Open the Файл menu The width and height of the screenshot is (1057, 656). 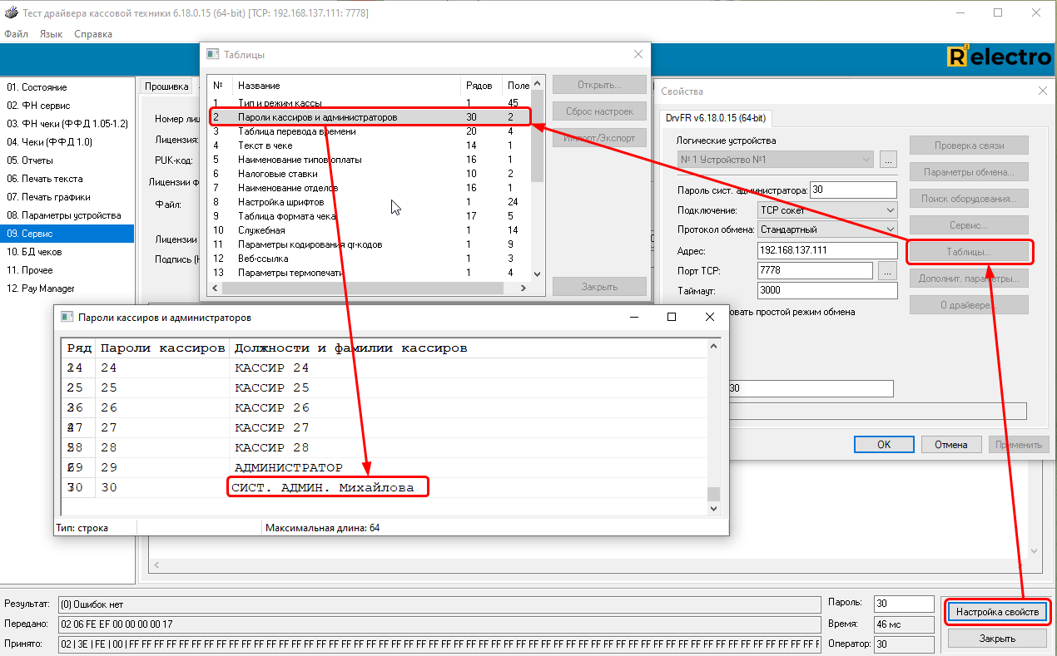click(x=16, y=34)
